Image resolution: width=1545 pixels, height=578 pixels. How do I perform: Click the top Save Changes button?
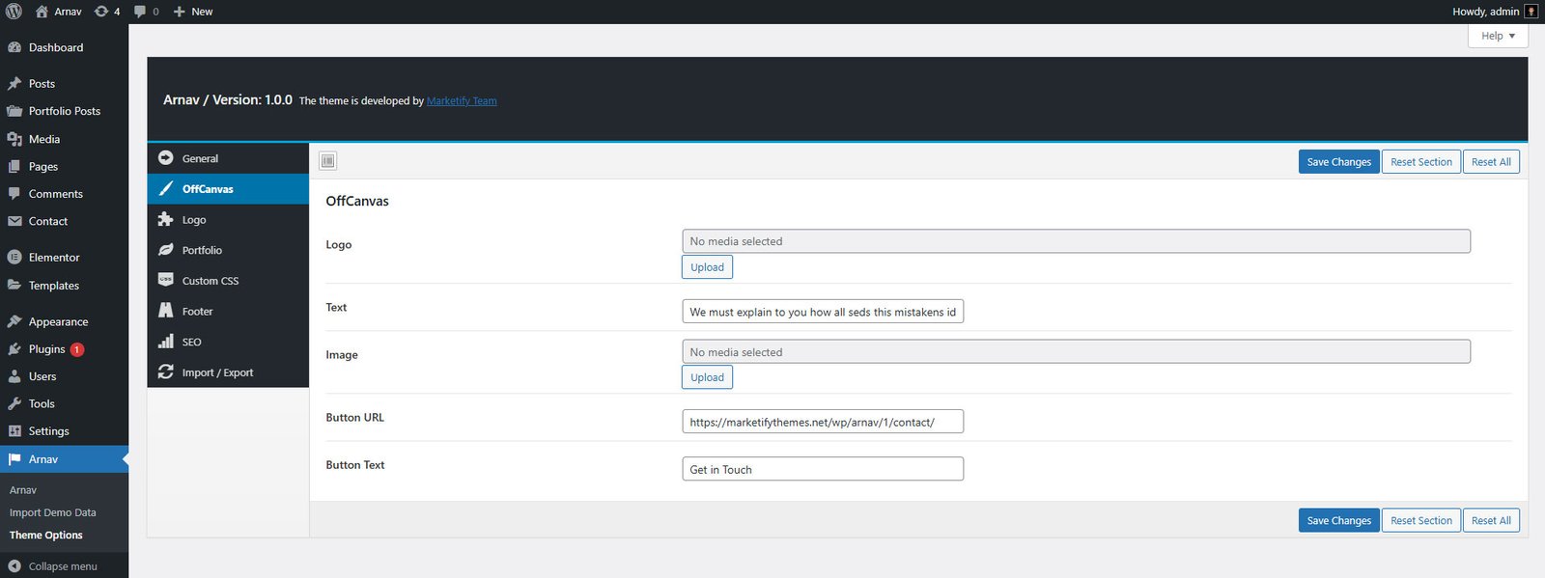click(1338, 162)
